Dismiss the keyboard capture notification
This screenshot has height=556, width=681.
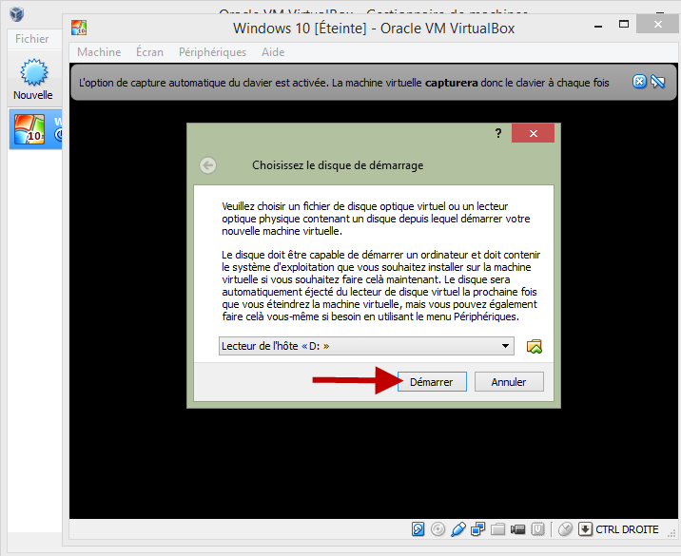coord(639,82)
